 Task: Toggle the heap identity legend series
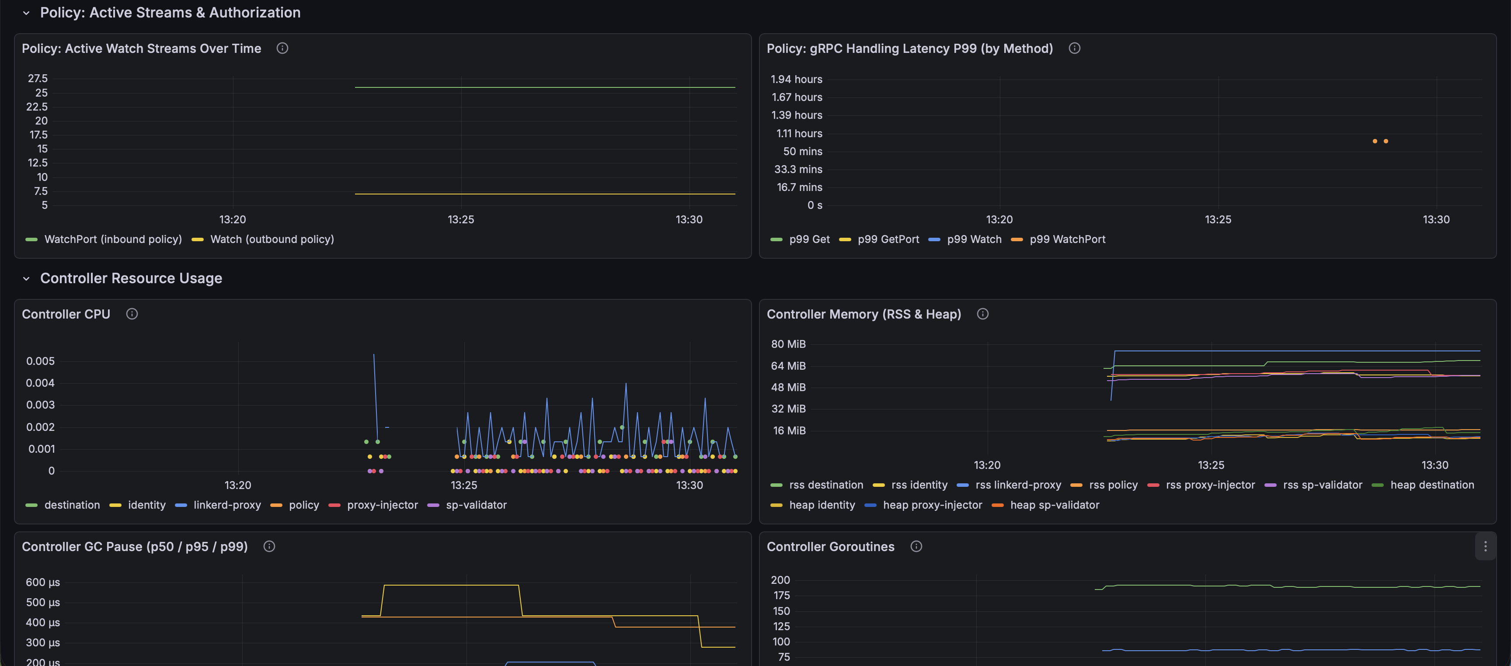[x=822, y=505]
